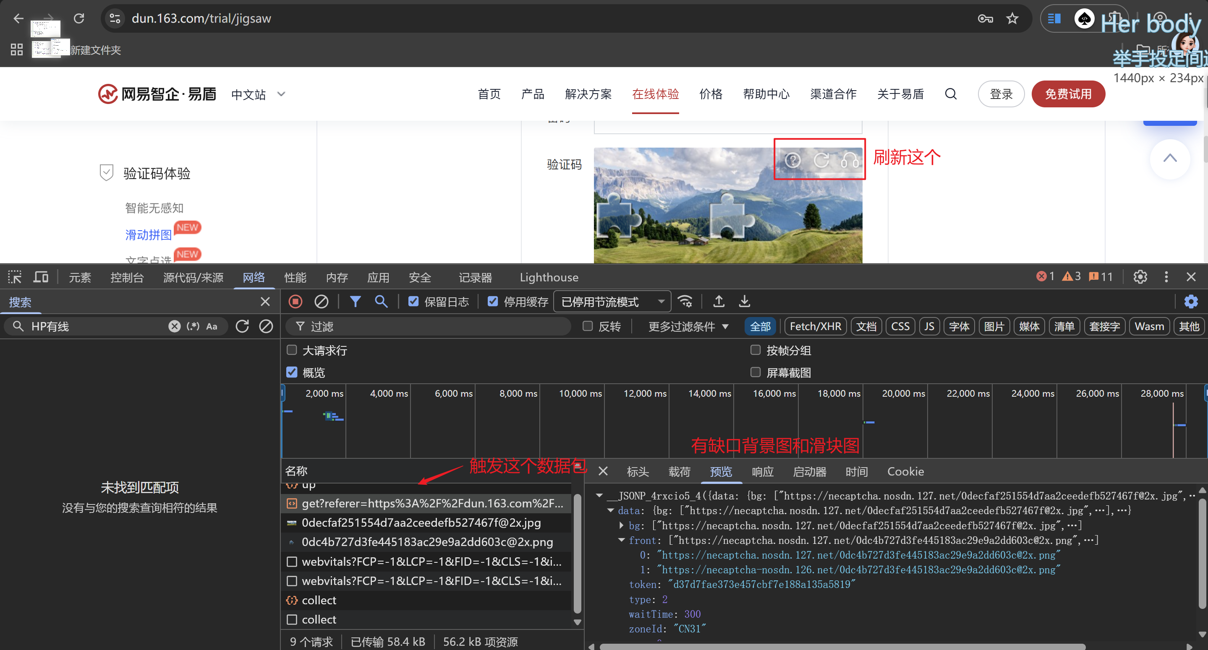
Task: Open the 中文站 language dropdown
Action: 258,94
